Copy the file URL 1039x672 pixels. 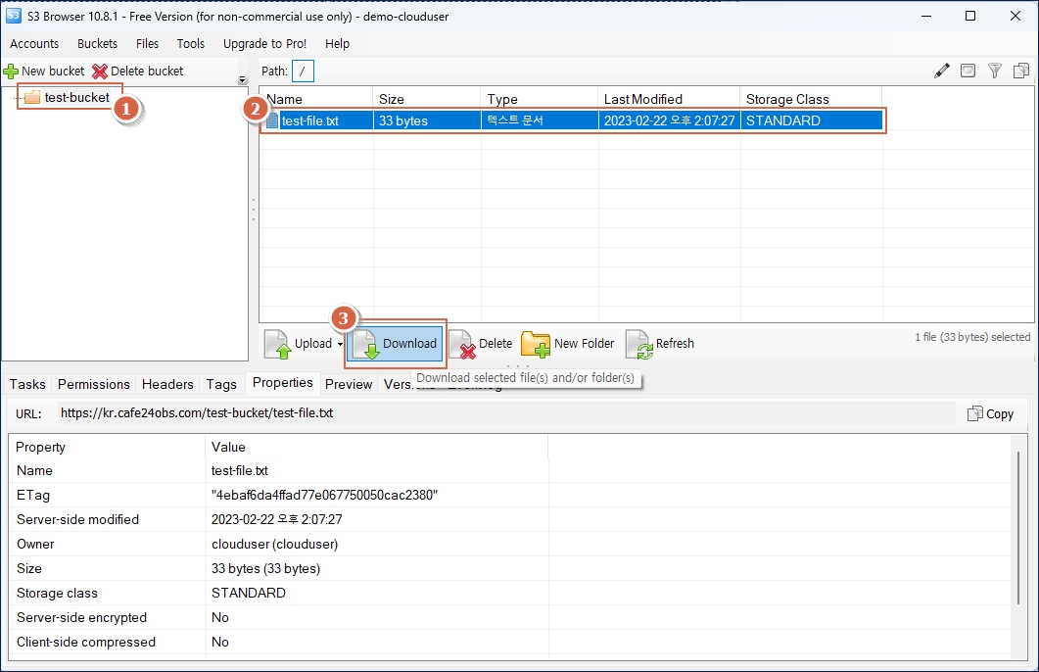click(x=991, y=413)
